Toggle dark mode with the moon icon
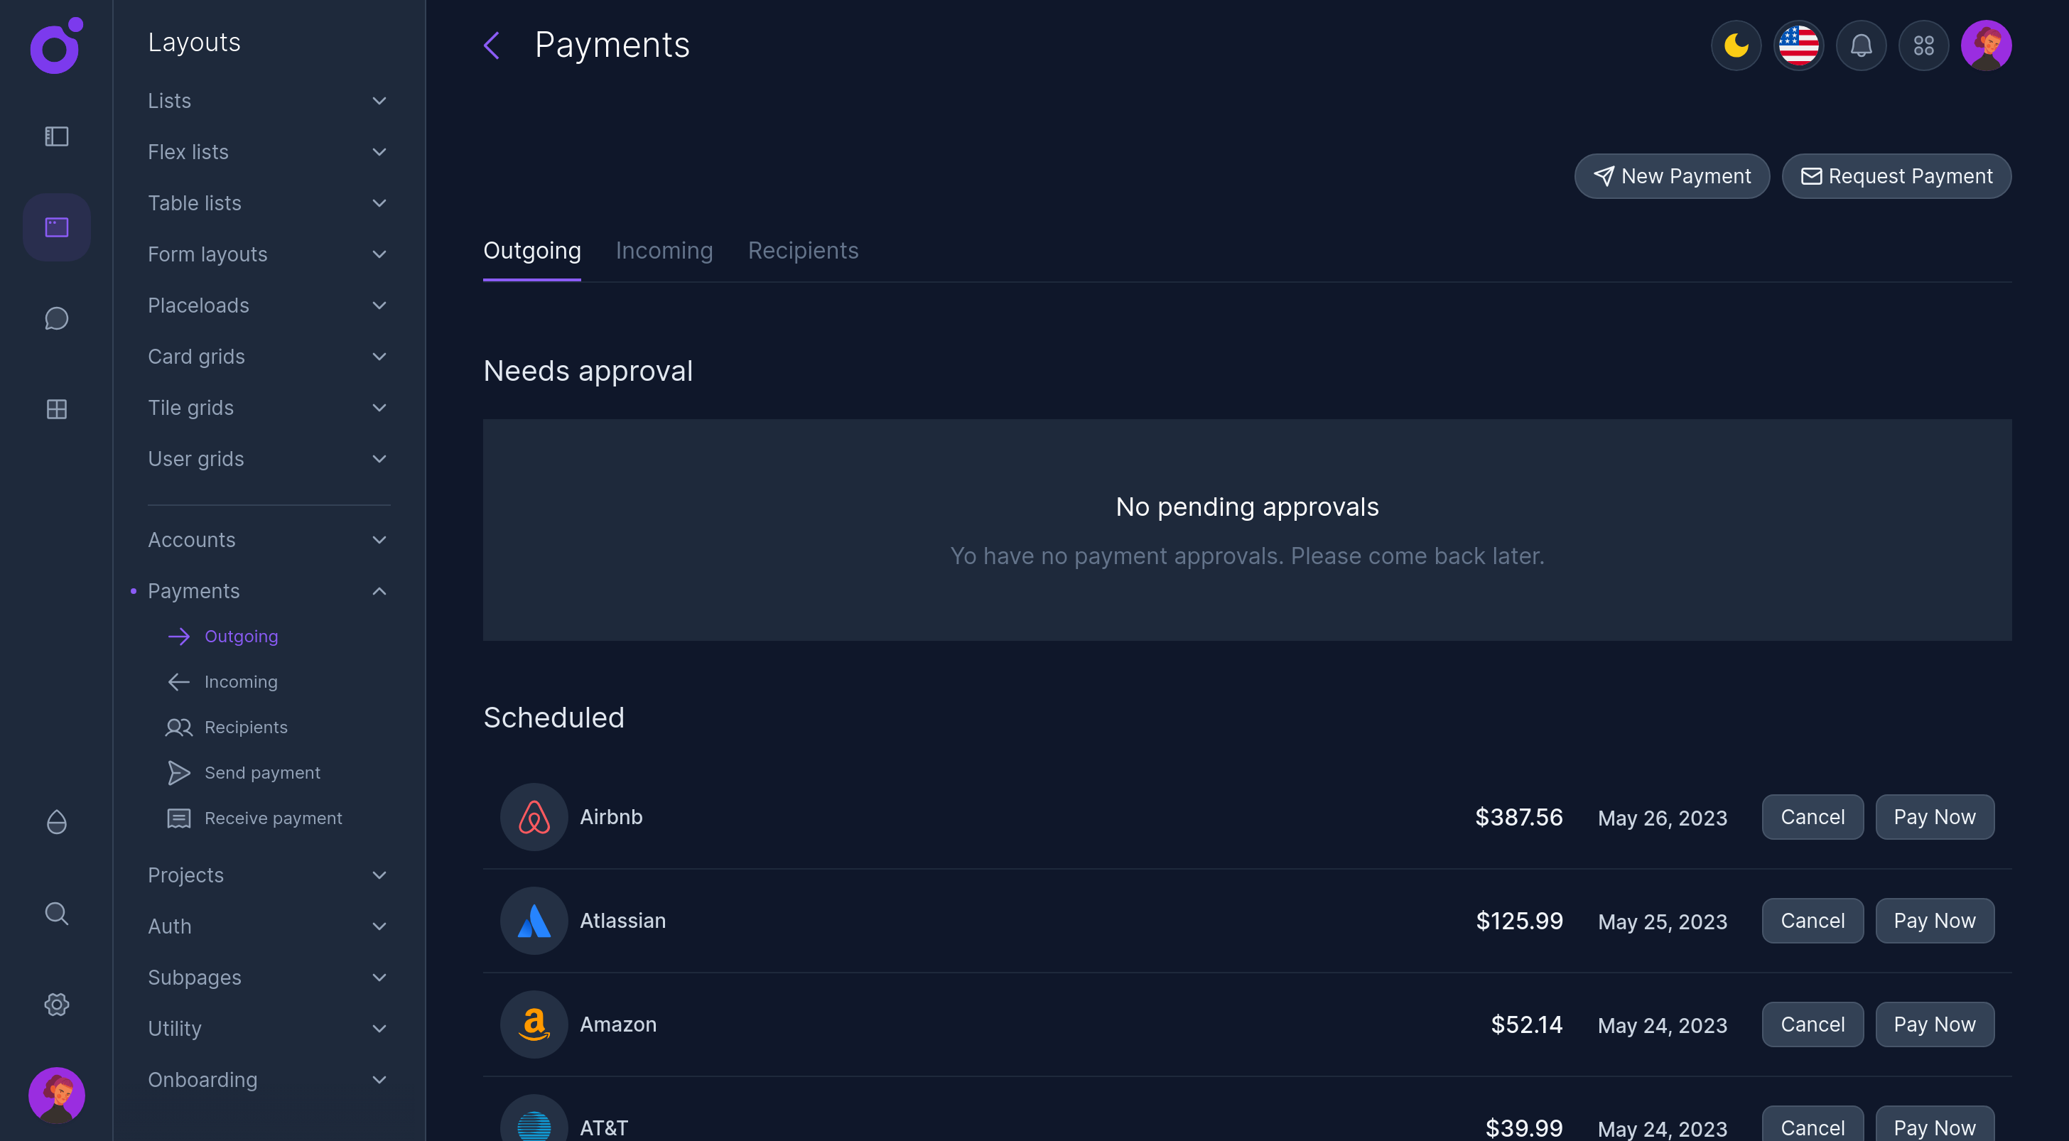Screen dimensions: 2069x1141 point(1736,45)
